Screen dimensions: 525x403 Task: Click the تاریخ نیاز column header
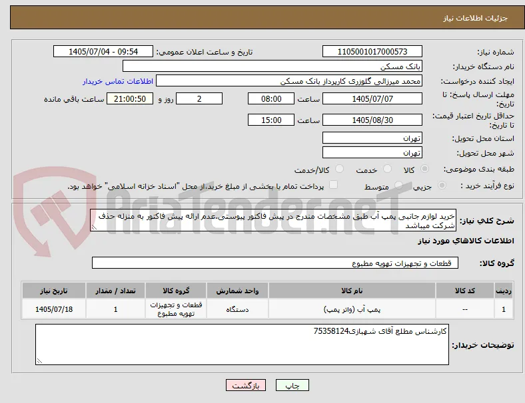coord(54,291)
